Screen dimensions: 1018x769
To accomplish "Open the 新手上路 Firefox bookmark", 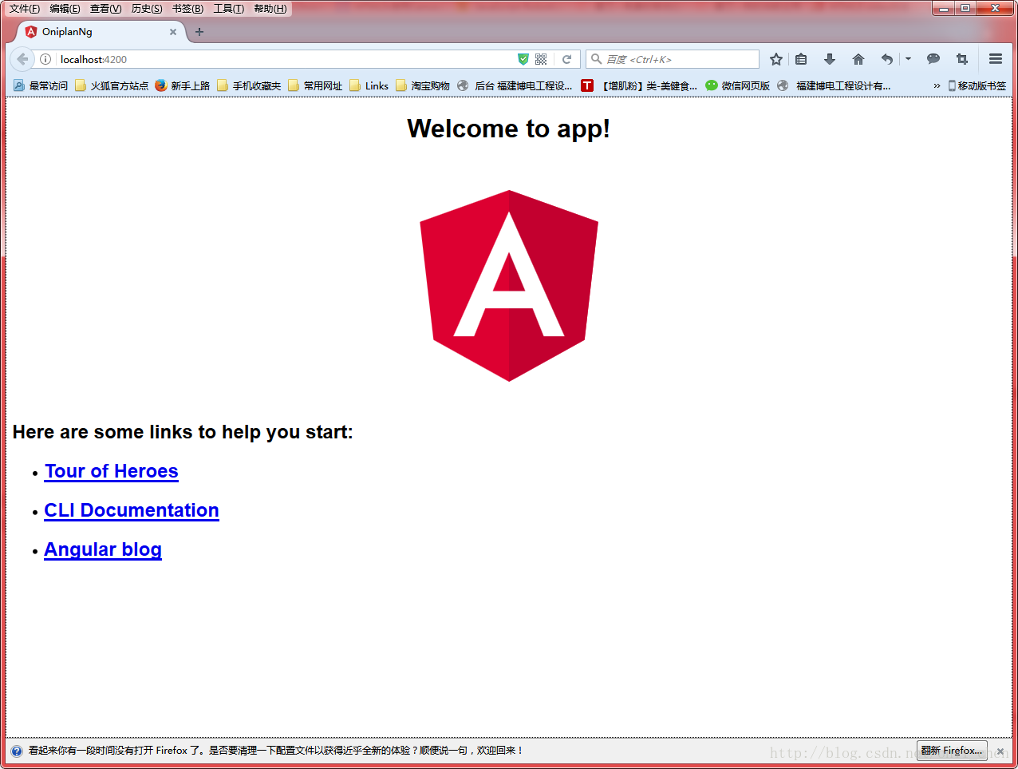I will 183,85.
